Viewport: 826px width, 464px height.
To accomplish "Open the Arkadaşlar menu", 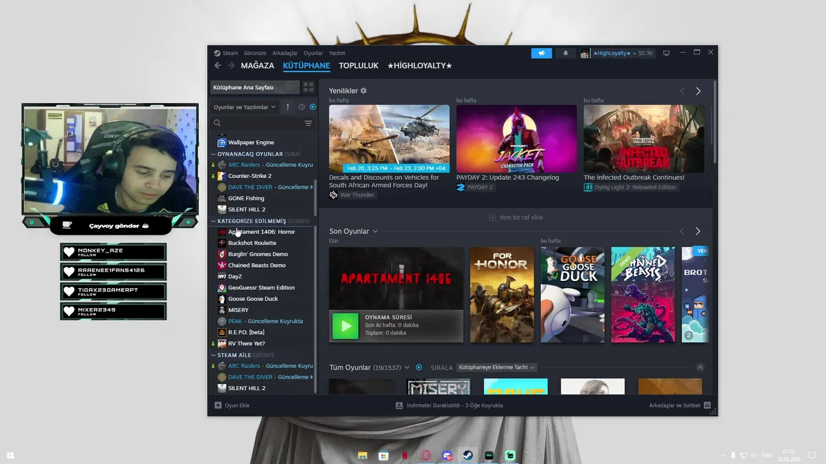I will (285, 53).
